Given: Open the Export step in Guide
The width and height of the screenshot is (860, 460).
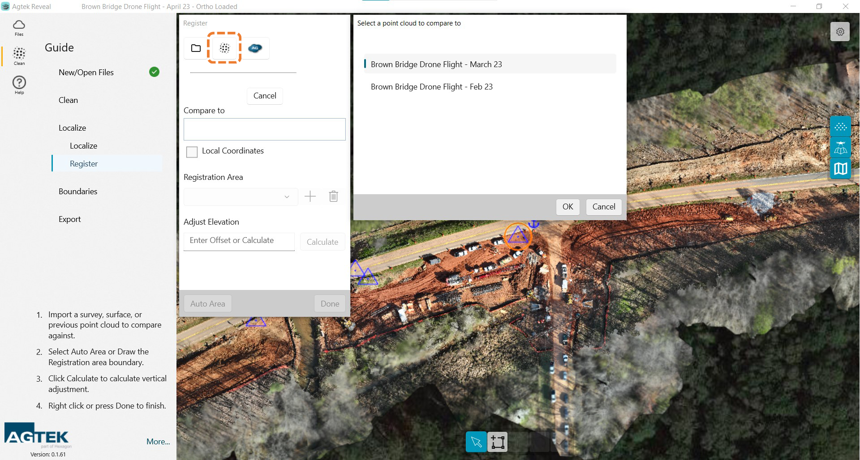Looking at the screenshot, I should coord(70,219).
